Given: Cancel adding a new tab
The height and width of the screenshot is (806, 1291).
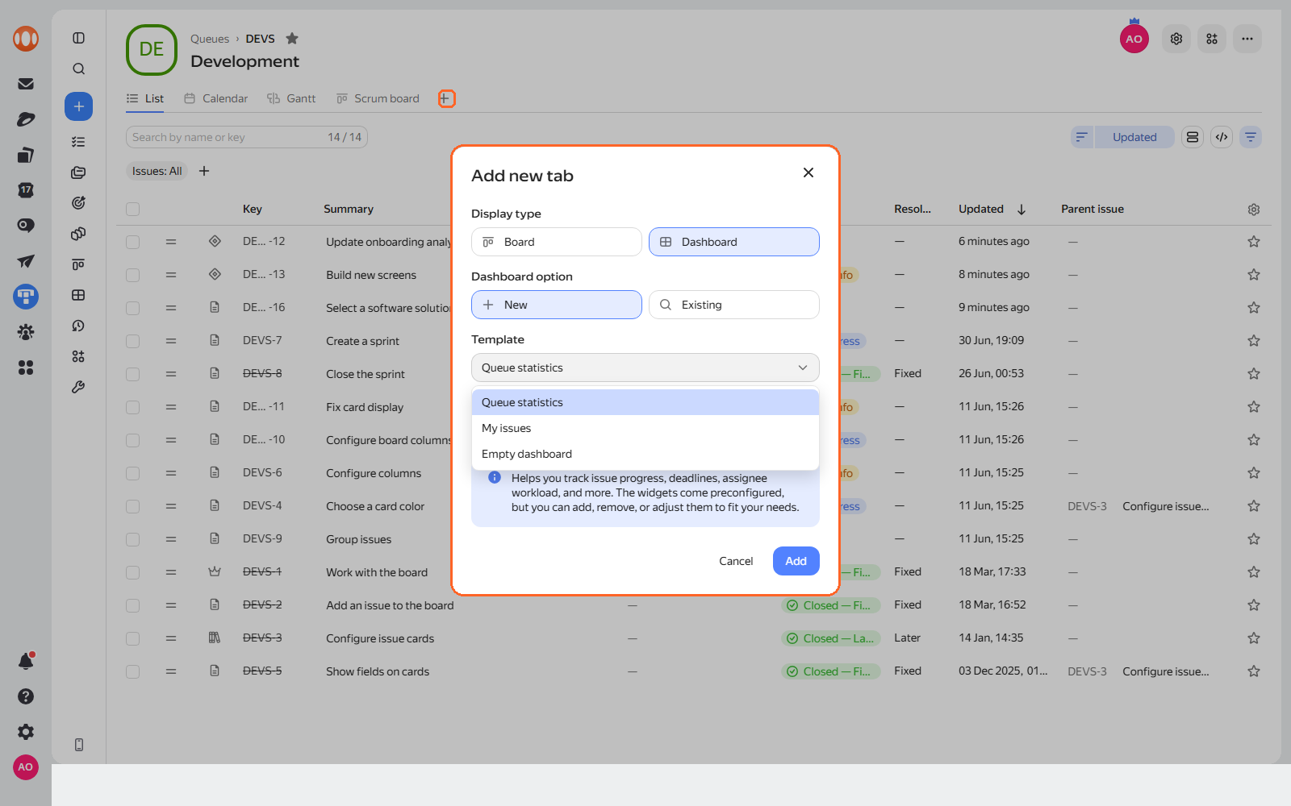Looking at the screenshot, I should 736,561.
